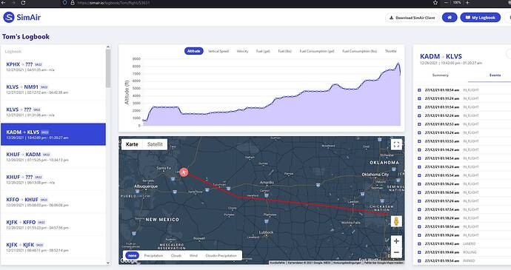Screen dimensions: 511x270
Task: Click the KADM KLVS flight title in details
Action: (441, 56)
